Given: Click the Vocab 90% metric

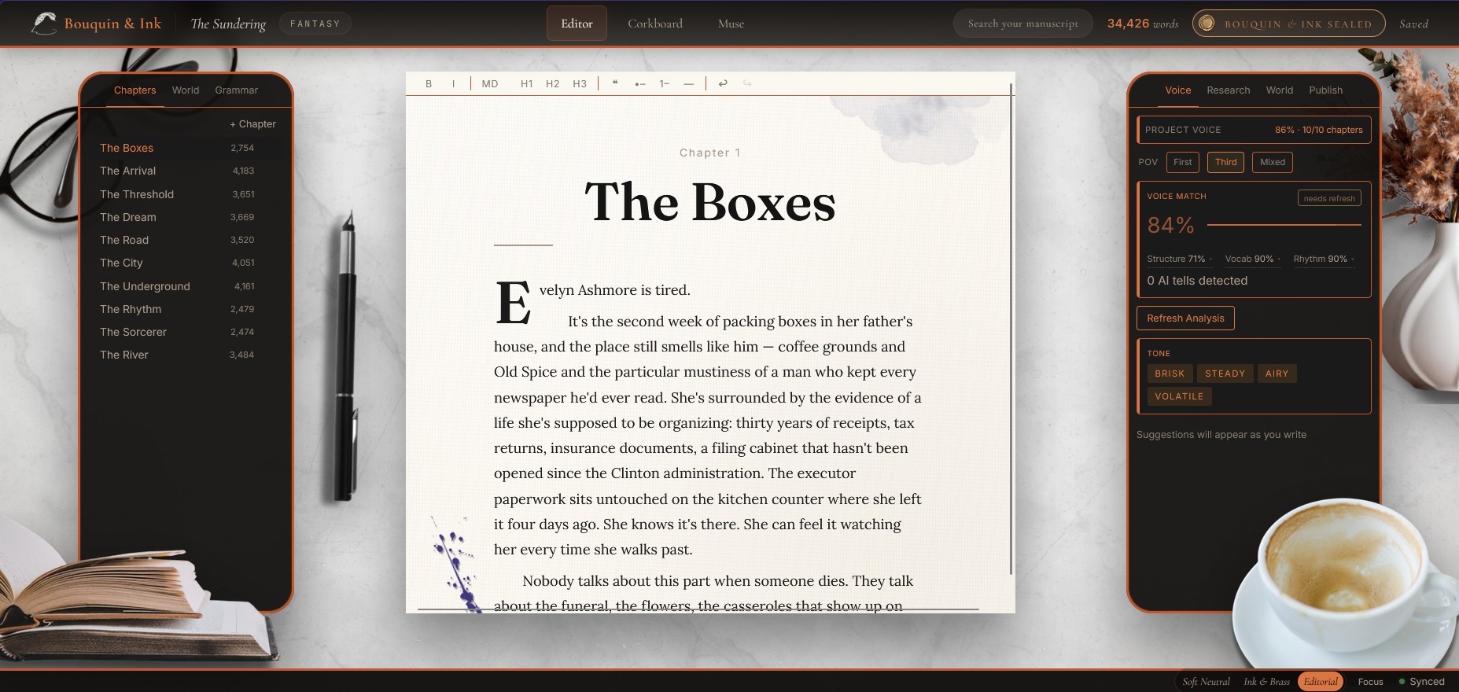Looking at the screenshot, I should [x=1252, y=259].
